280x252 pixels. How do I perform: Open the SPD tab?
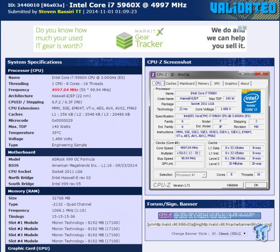(217, 83)
